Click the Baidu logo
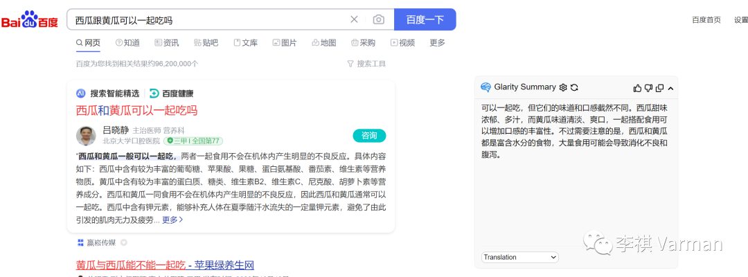This screenshot has width=748, height=277. click(x=29, y=20)
